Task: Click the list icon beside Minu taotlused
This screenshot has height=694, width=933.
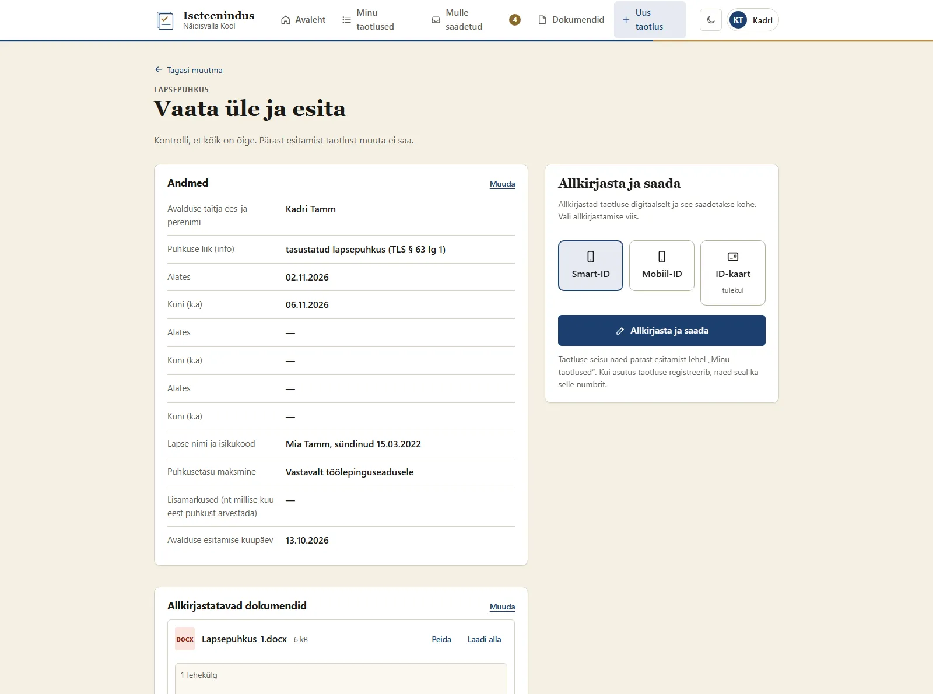Action: pyautogui.click(x=346, y=20)
